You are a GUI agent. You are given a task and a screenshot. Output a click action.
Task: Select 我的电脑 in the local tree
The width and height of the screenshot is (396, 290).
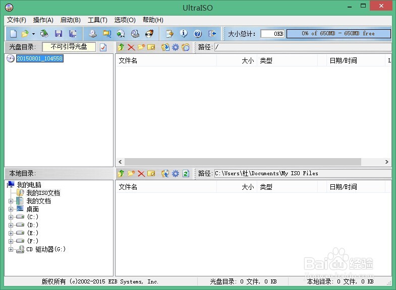pos(29,185)
